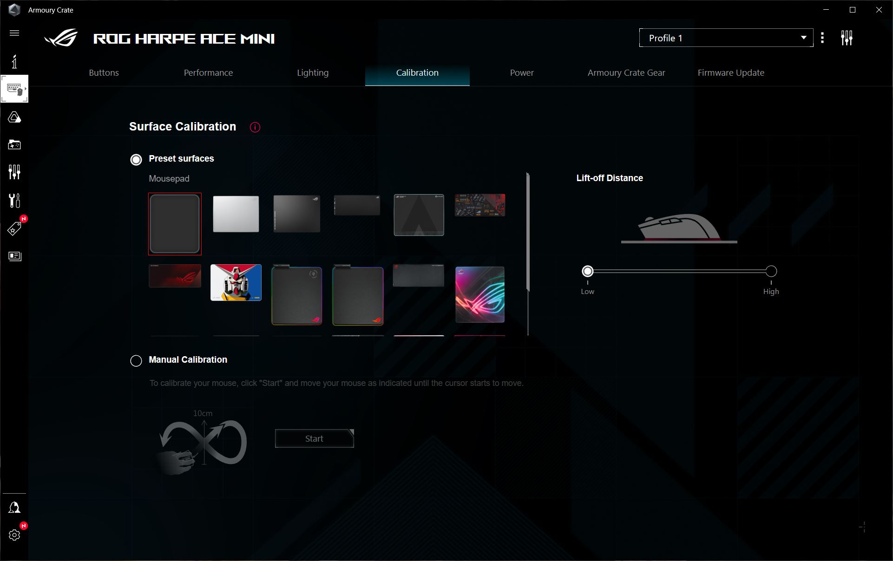Select the triangle-pattern dark mousepad preset
This screenshot has height=561, width=893.
419,215
